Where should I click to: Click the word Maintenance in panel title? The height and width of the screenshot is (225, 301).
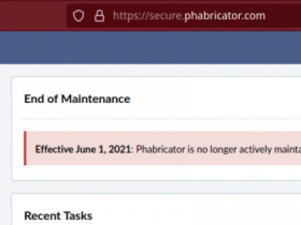96,99
